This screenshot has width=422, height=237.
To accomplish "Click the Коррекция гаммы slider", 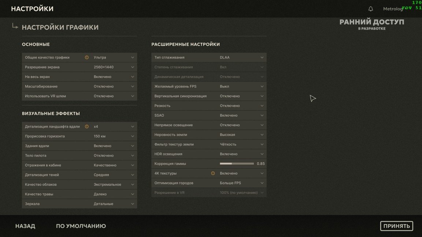I will coord(237,163).
